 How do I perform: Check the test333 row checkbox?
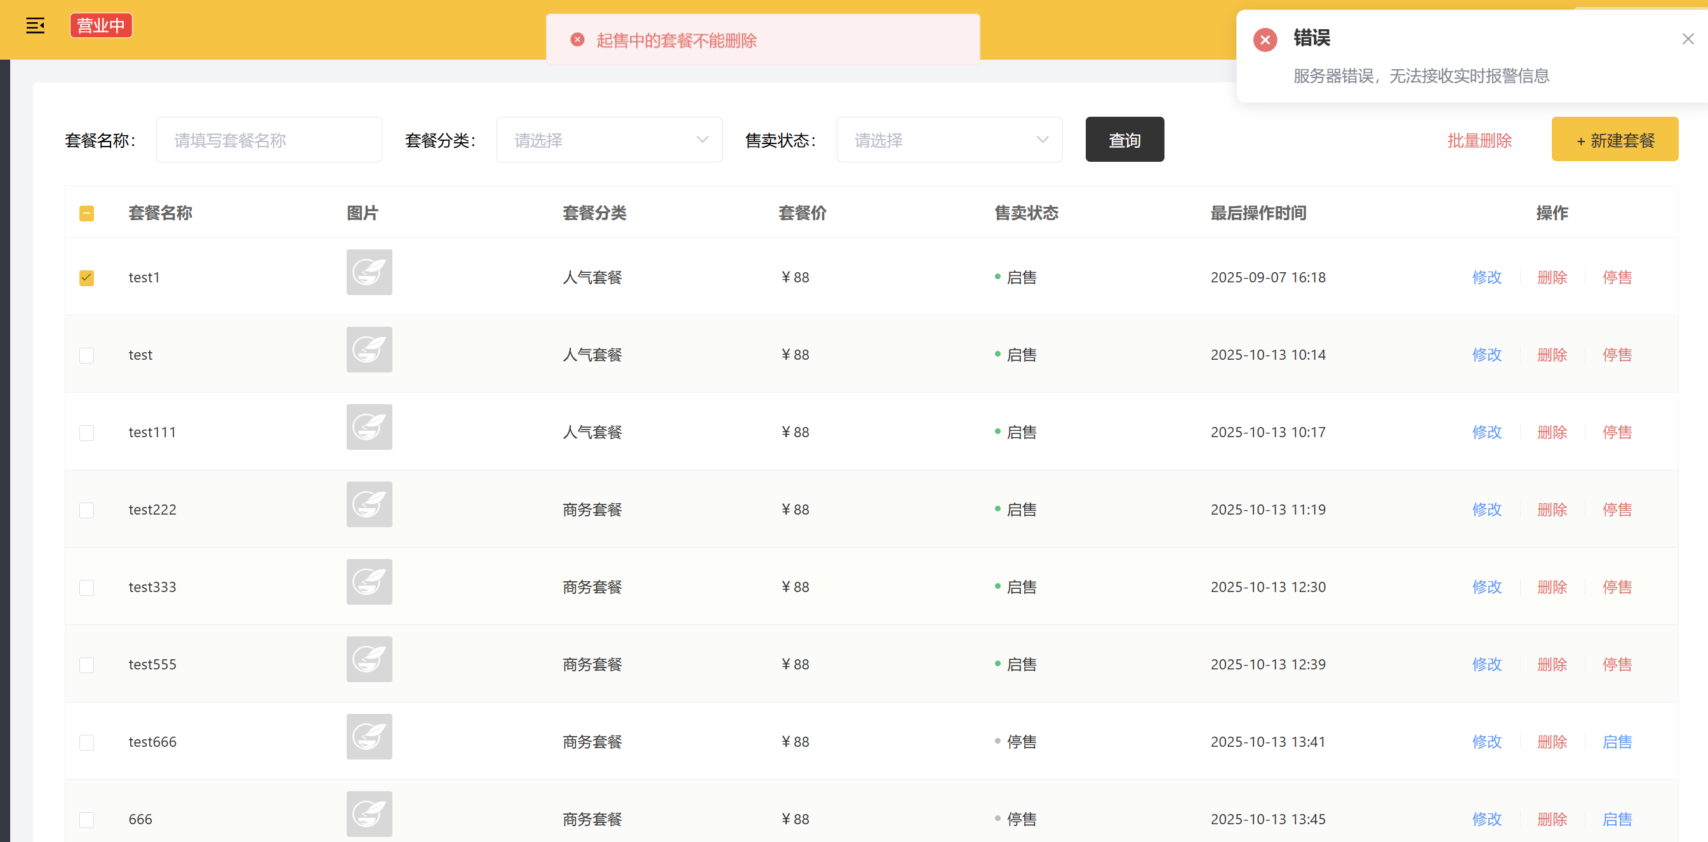87,588
